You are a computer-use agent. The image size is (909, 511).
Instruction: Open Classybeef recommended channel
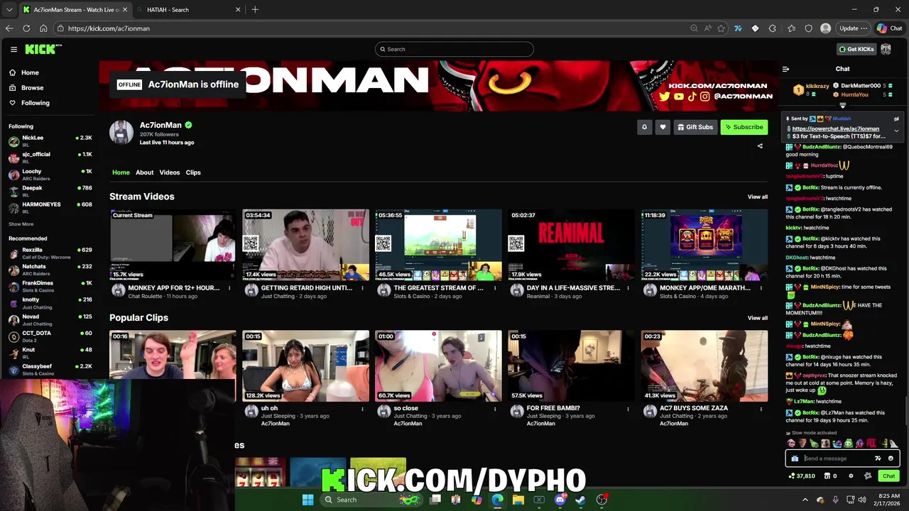(50, 369)
